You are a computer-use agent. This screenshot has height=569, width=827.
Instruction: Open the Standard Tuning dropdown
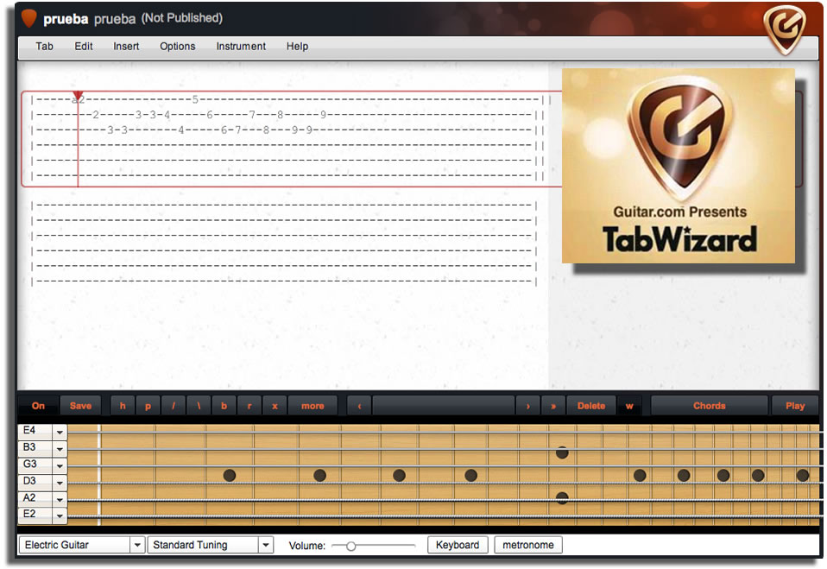click(x=210, y=545)
